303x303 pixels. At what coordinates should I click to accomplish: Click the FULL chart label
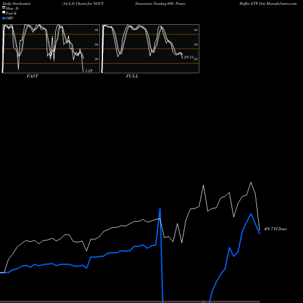[132, 76]
